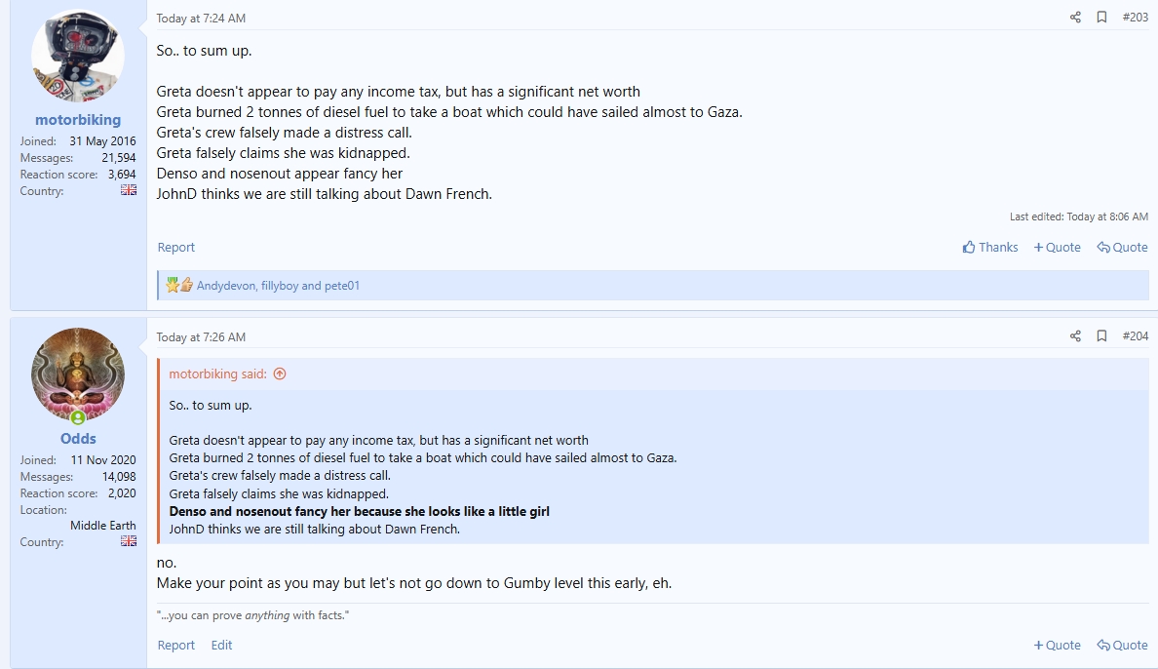Screen dimensions: 1158x669
Task: Bookmark post #203
Action: point(1101,18)
